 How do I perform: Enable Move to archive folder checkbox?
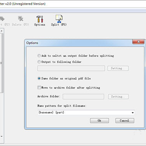pyautogui.click(x=39, y=88)
